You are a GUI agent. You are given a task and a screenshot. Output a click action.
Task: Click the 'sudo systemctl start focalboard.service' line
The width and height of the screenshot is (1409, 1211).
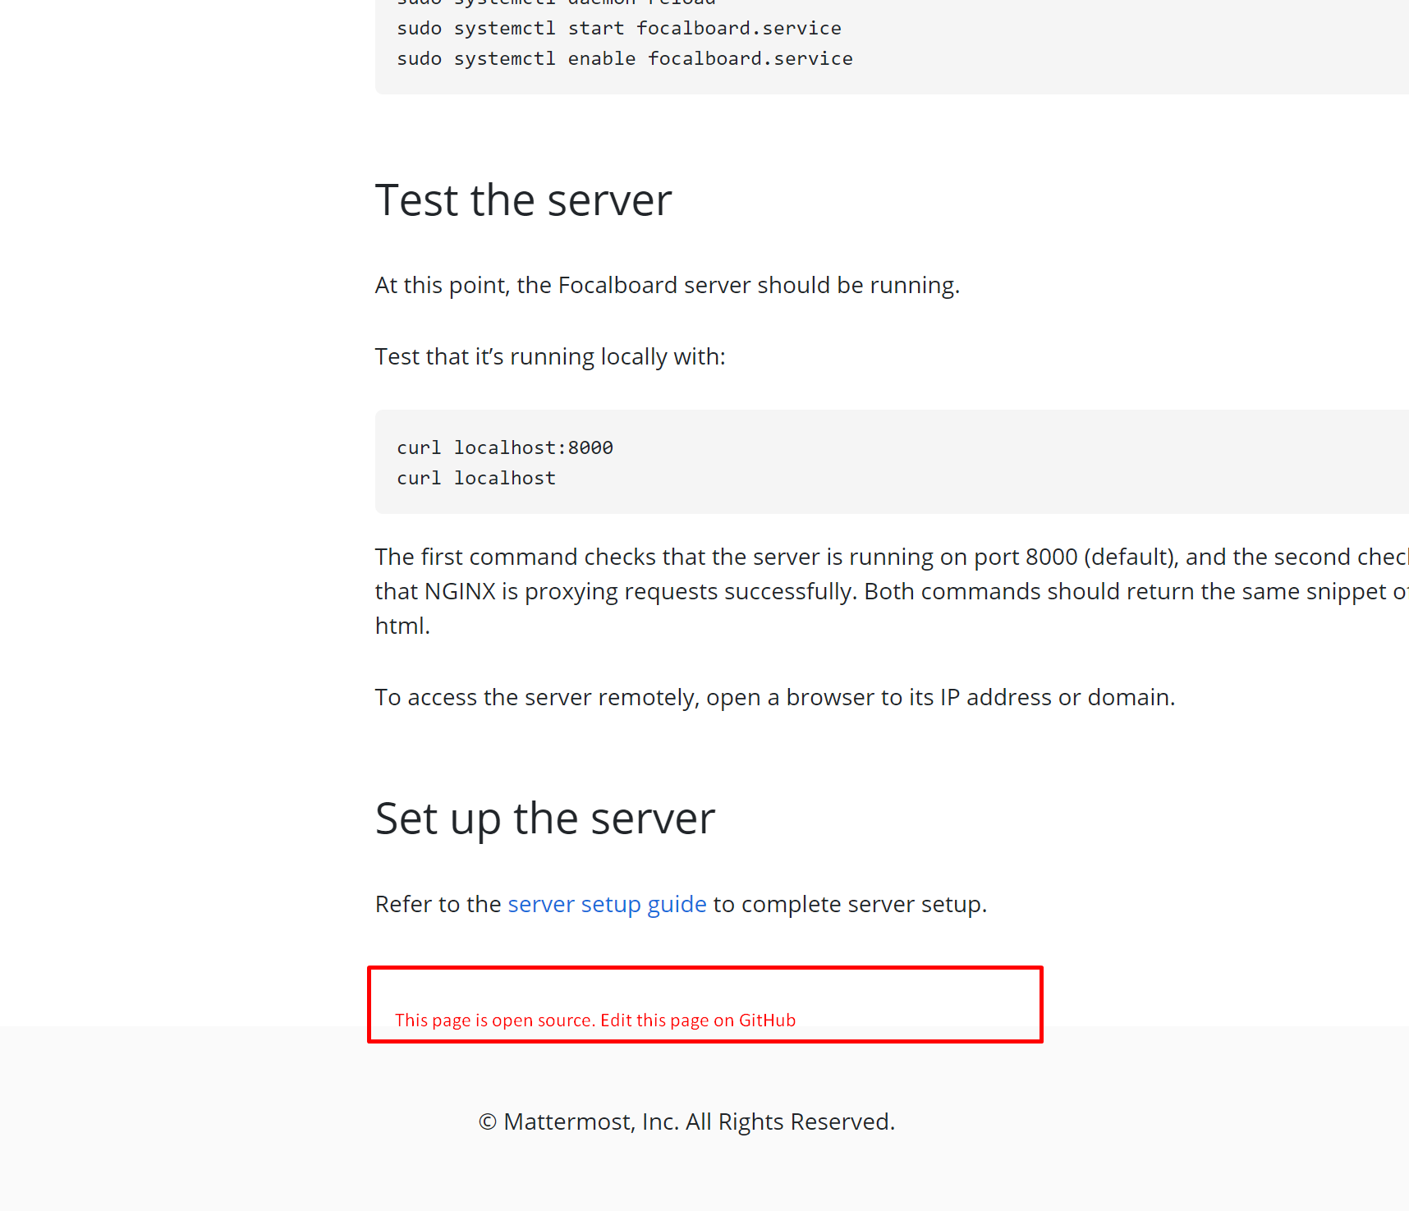(619, 28)
